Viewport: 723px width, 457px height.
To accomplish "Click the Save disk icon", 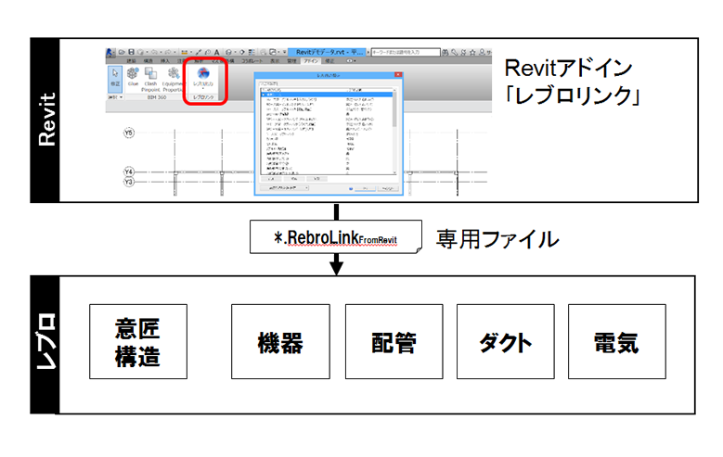I will tap(132, 52).
